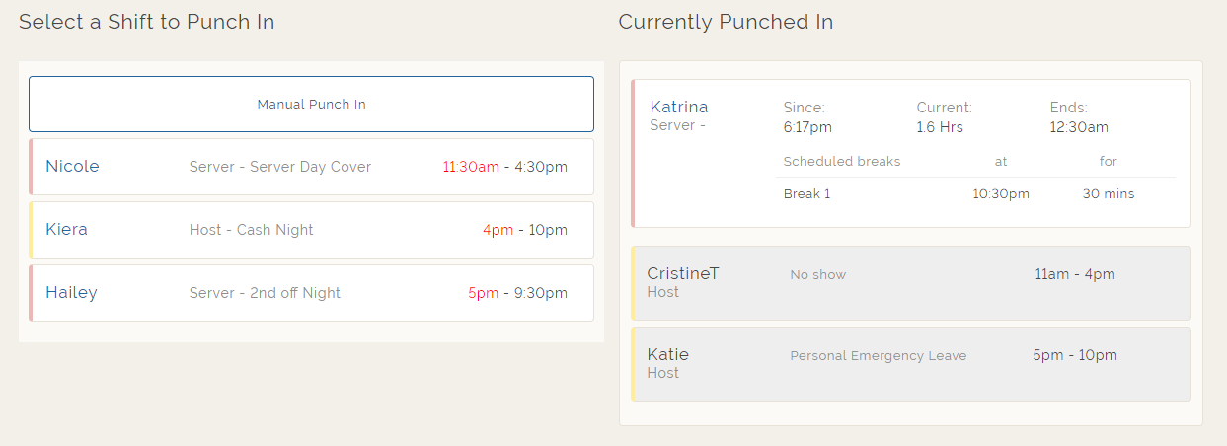Choose Kiera's shift name
1227x446 pixels.
[67, 230]
